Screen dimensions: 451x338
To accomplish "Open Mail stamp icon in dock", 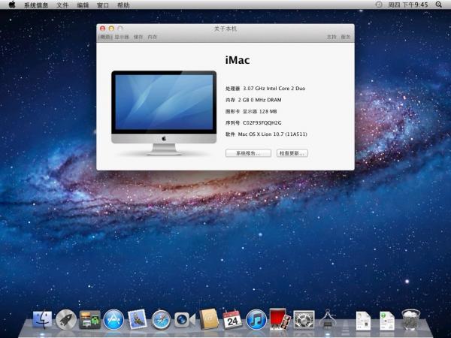I will click(138, 319).
